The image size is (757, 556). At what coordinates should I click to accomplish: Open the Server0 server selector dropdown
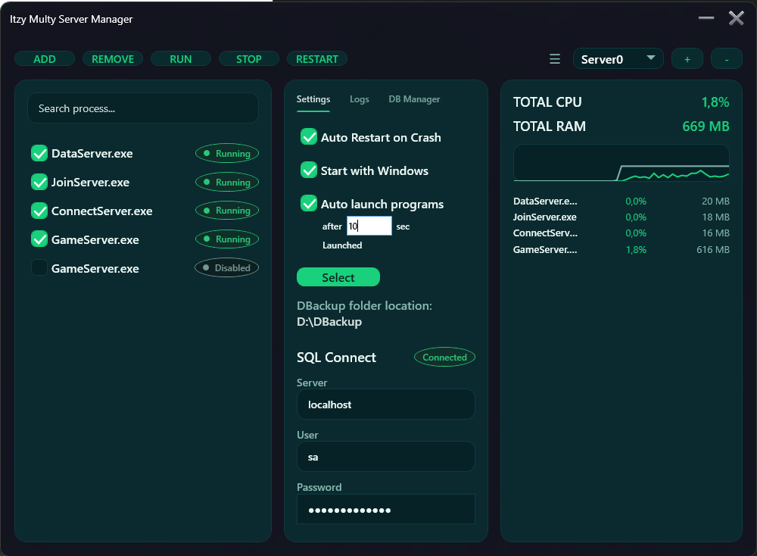pyautogui.click(x=618, y=58)
